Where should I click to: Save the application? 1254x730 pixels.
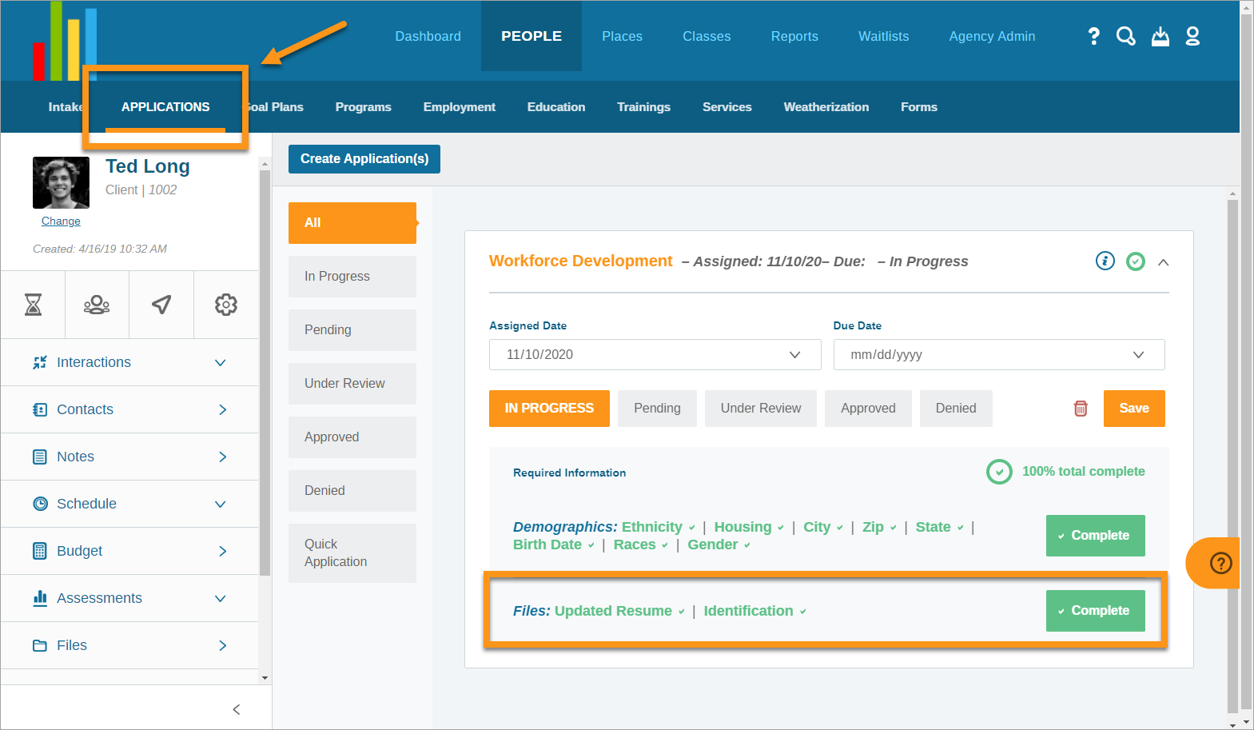click(1134, 409)
